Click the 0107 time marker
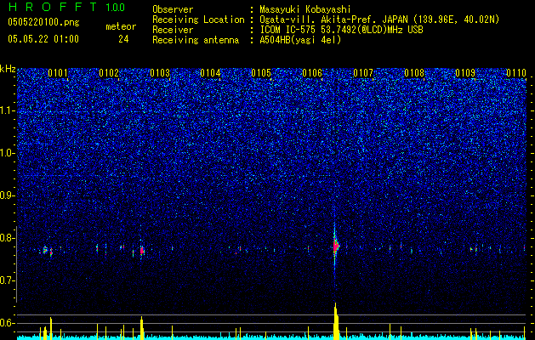Viewport: 535px width, 340px height. (363, 73)
